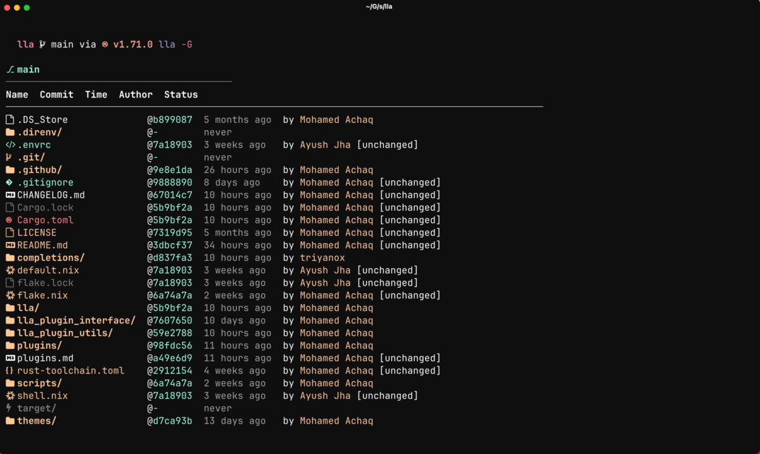Click the document icon next to LICENSE
760x454 pixels.
[9, 232]
